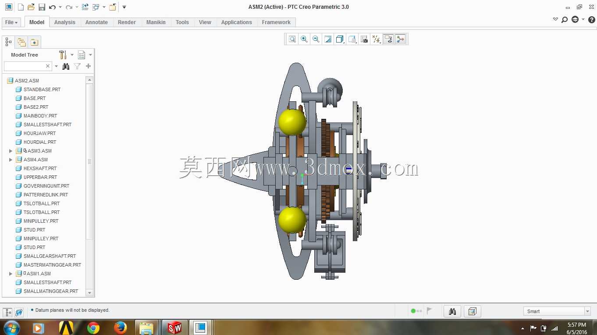Screen dimensions: 597x335
Task: Click the plus icon in Model Tree search bar
Action: tap(88, 66)
